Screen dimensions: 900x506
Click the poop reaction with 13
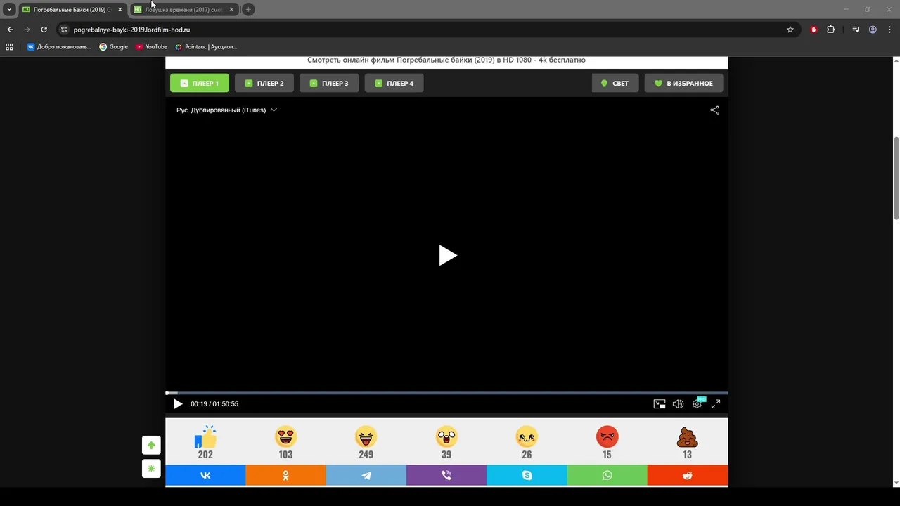(687, 442)
